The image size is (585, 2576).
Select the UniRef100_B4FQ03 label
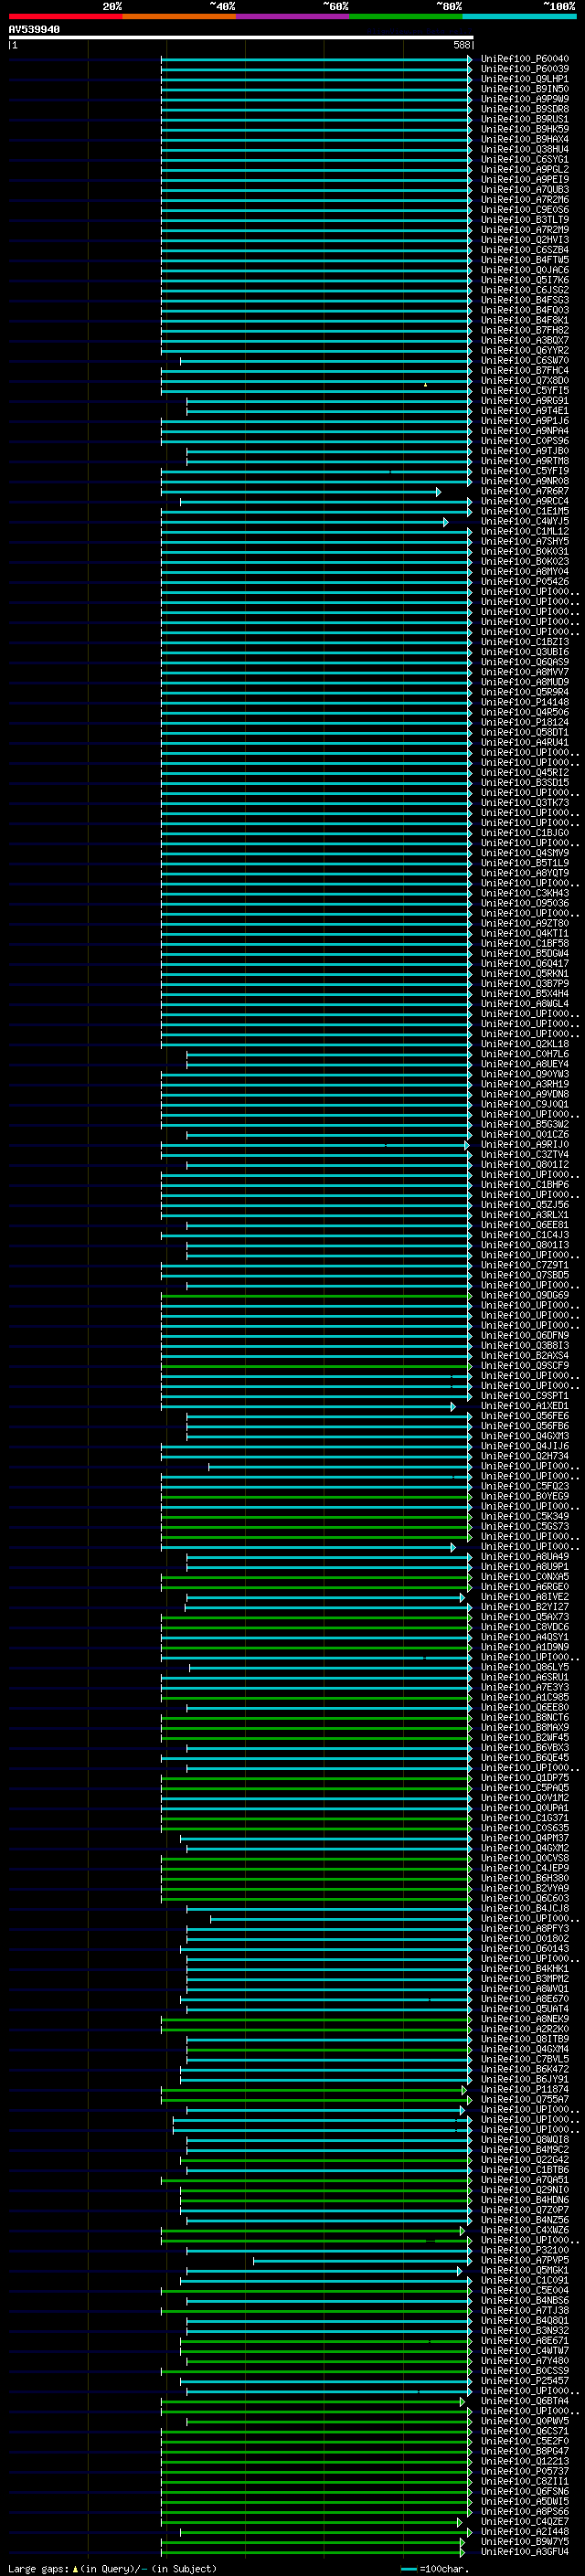click(x=524, y=310)
